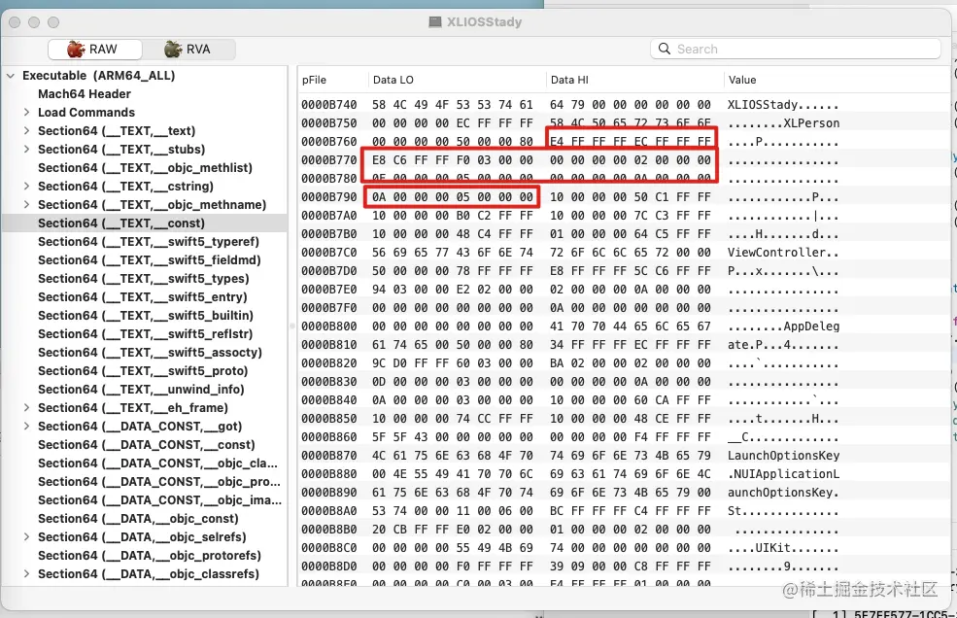Screen dimensions: 957x618
Task: Expand Section64 (__TEXT,__objc_methname) node
Action: click(x=26, y=205)
